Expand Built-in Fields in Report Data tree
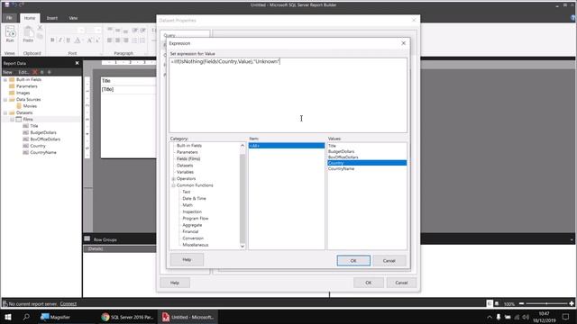577x324 pixels. coord(5,80)
